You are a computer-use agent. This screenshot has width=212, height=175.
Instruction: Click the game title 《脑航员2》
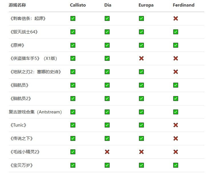(x=20, y=99)
